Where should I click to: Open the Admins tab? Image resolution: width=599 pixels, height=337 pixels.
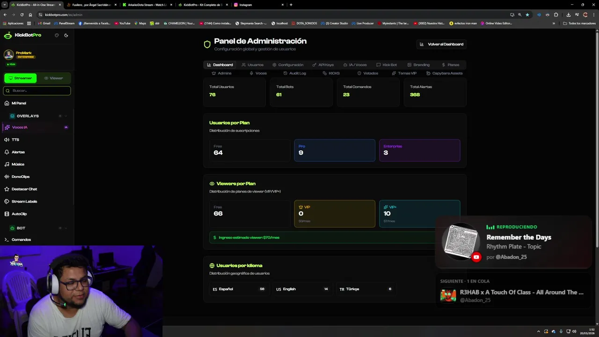click(x=221, y=73)
